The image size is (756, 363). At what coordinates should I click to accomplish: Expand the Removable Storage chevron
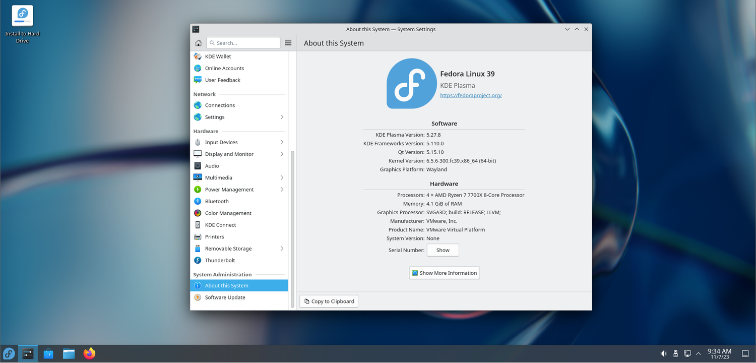pyautogui.click(x=282, y=249)
